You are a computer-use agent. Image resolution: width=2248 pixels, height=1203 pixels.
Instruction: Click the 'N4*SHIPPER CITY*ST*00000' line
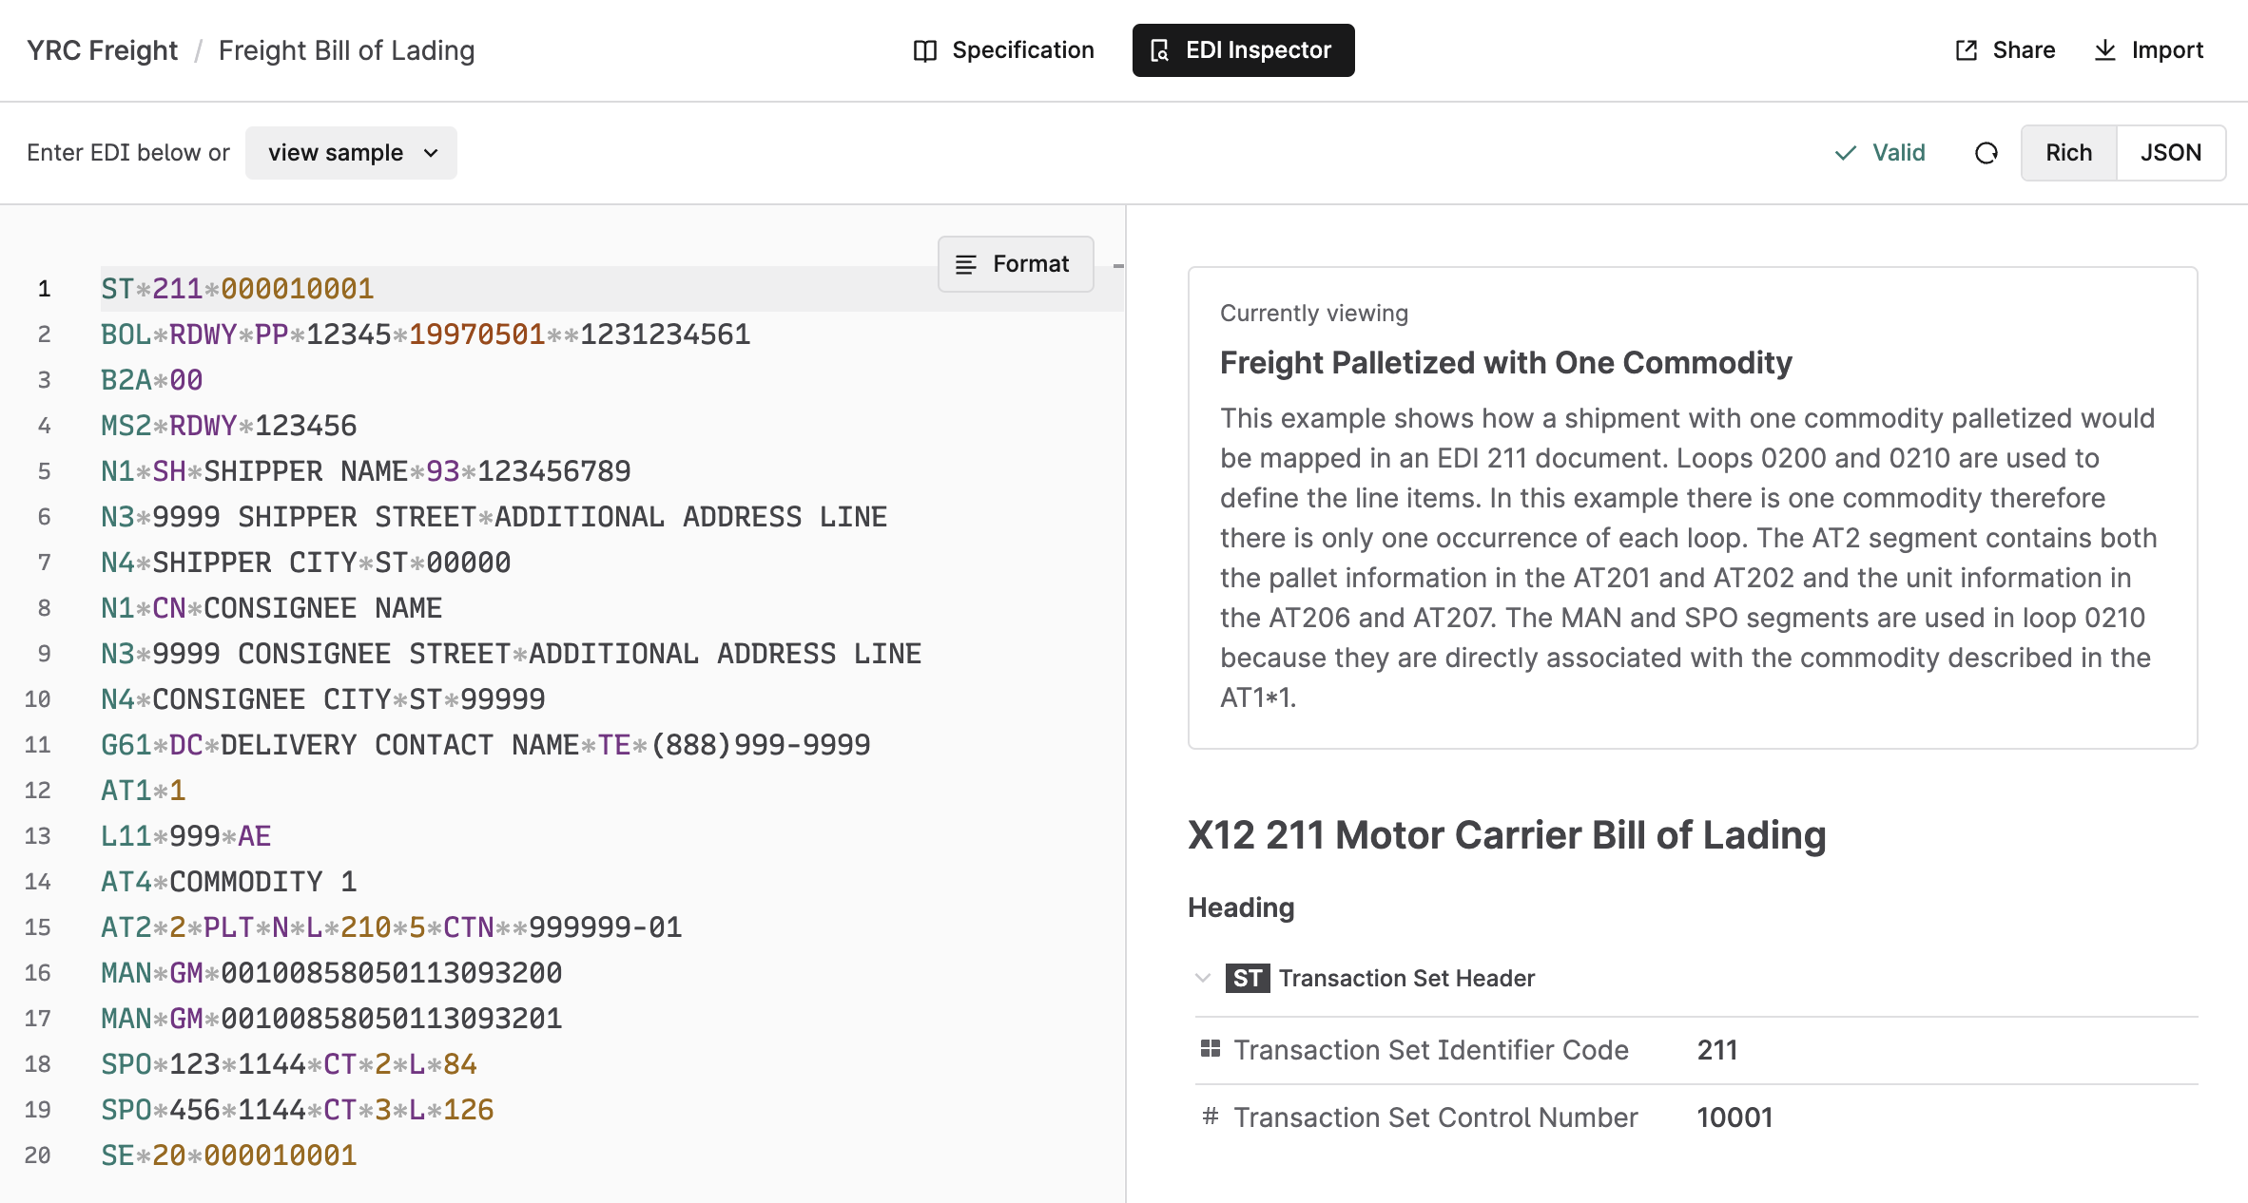(x=306, y=563)
